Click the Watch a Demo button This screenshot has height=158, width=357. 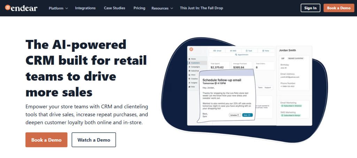pyautogui.click(x=94, y=140)
